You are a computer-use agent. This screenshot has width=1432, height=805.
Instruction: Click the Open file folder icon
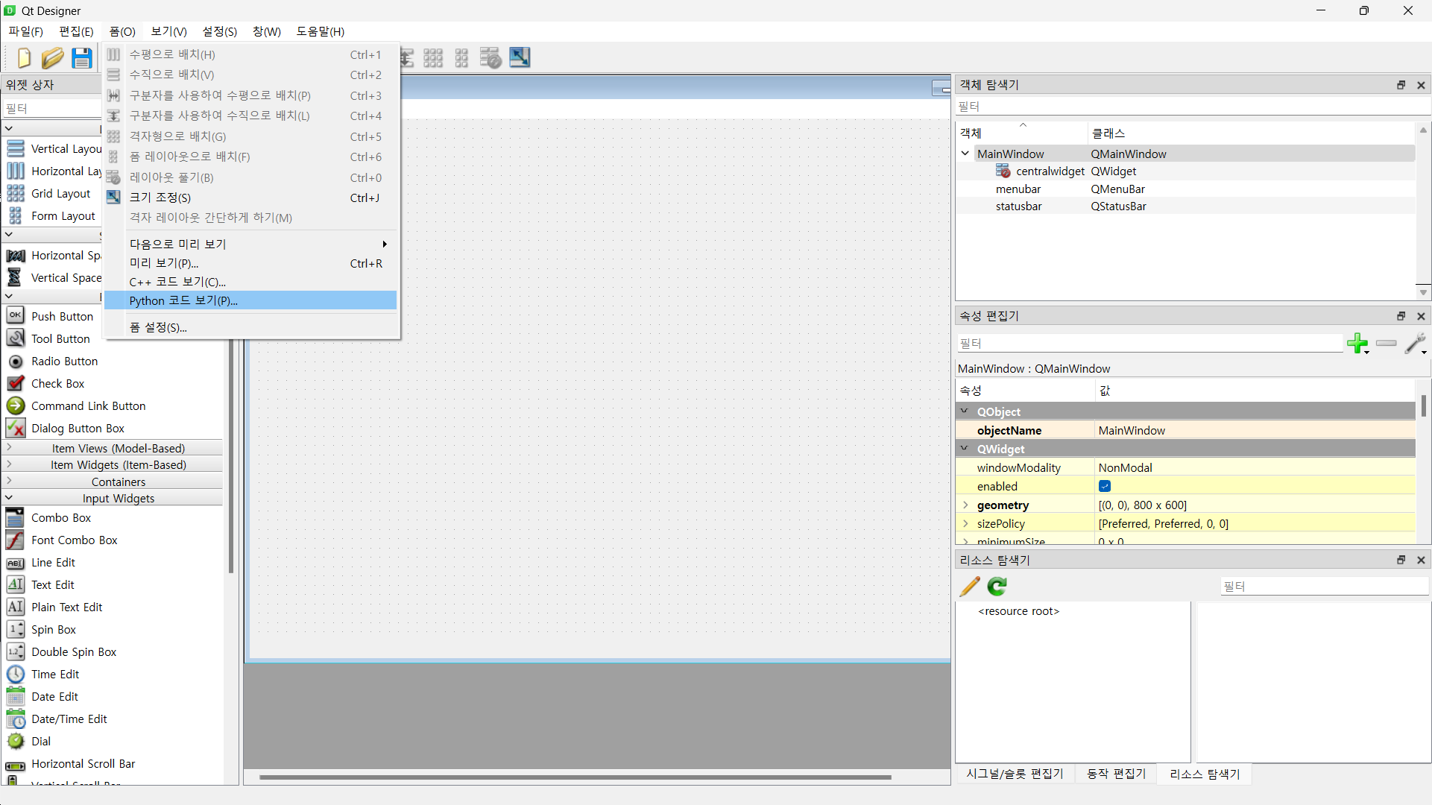[52, 57]
